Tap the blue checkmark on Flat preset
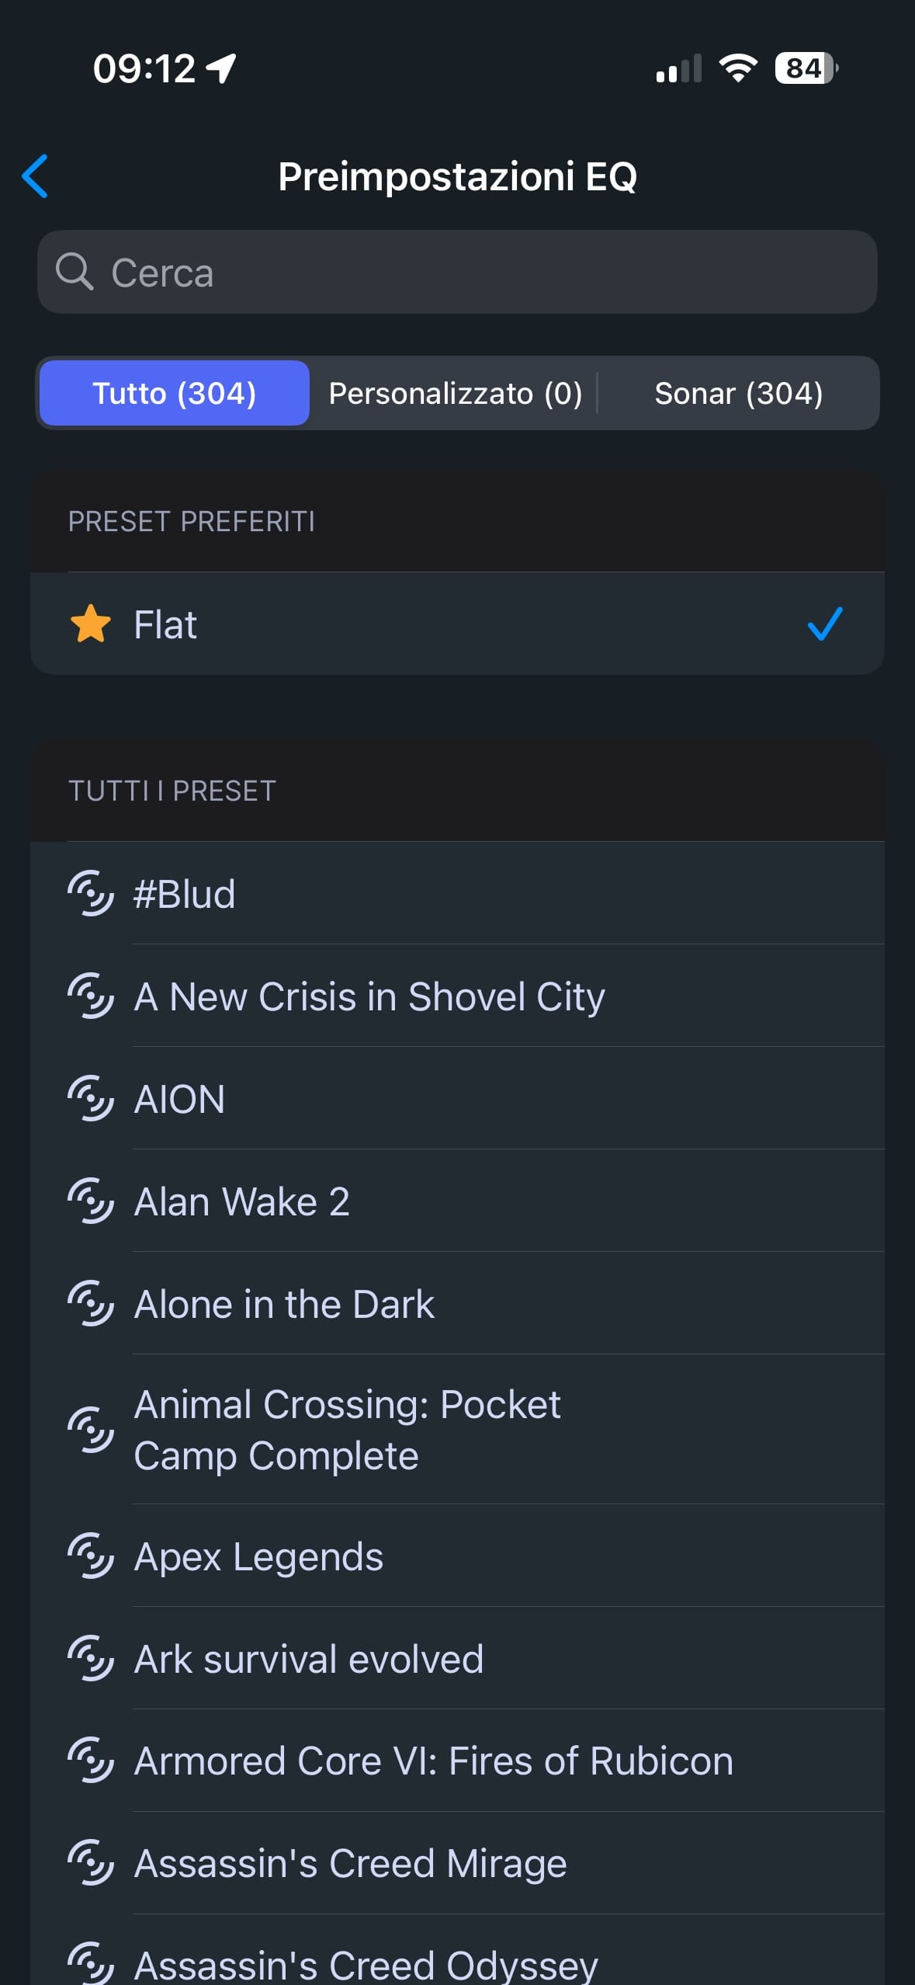The width and height of the screenshot is (915, 1985). click(825, 624)
